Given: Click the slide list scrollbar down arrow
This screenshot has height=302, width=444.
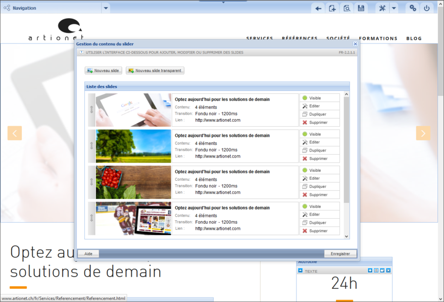Looking at the screenshot, I should 347,236.
